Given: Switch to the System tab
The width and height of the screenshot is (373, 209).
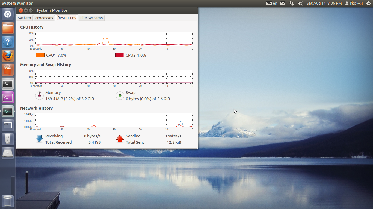Looking at the screenshot, I should 24,18.
